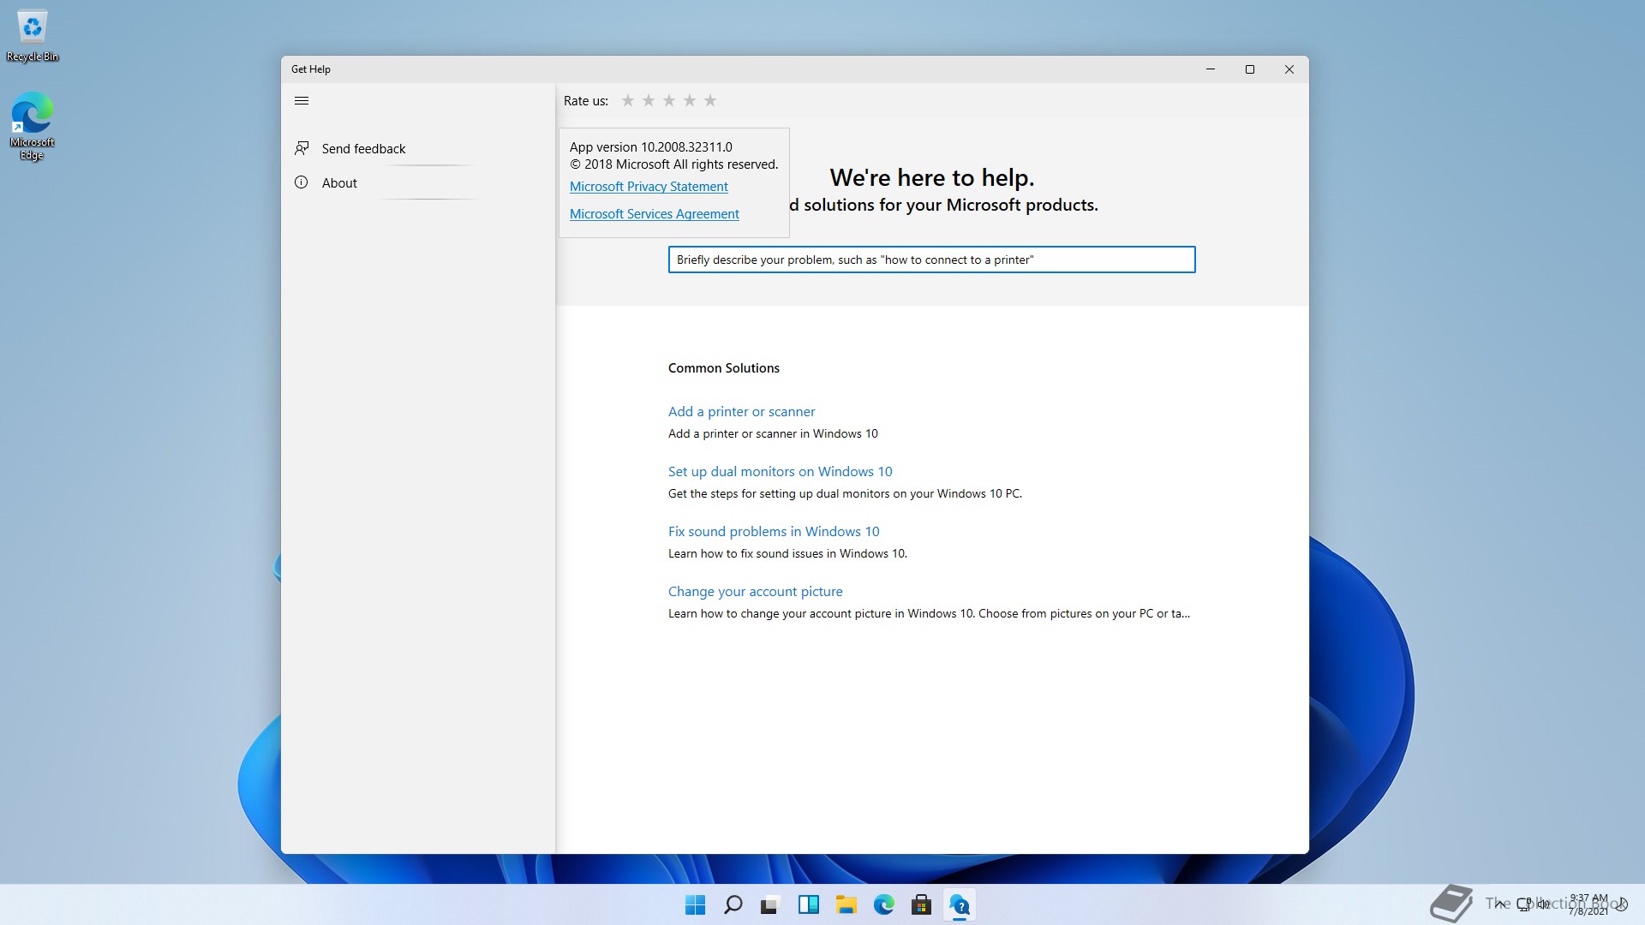This screenshot has width=1645, height=925.
Task: Open Fix sound problems in Windows 10
Action: (774, 532)
